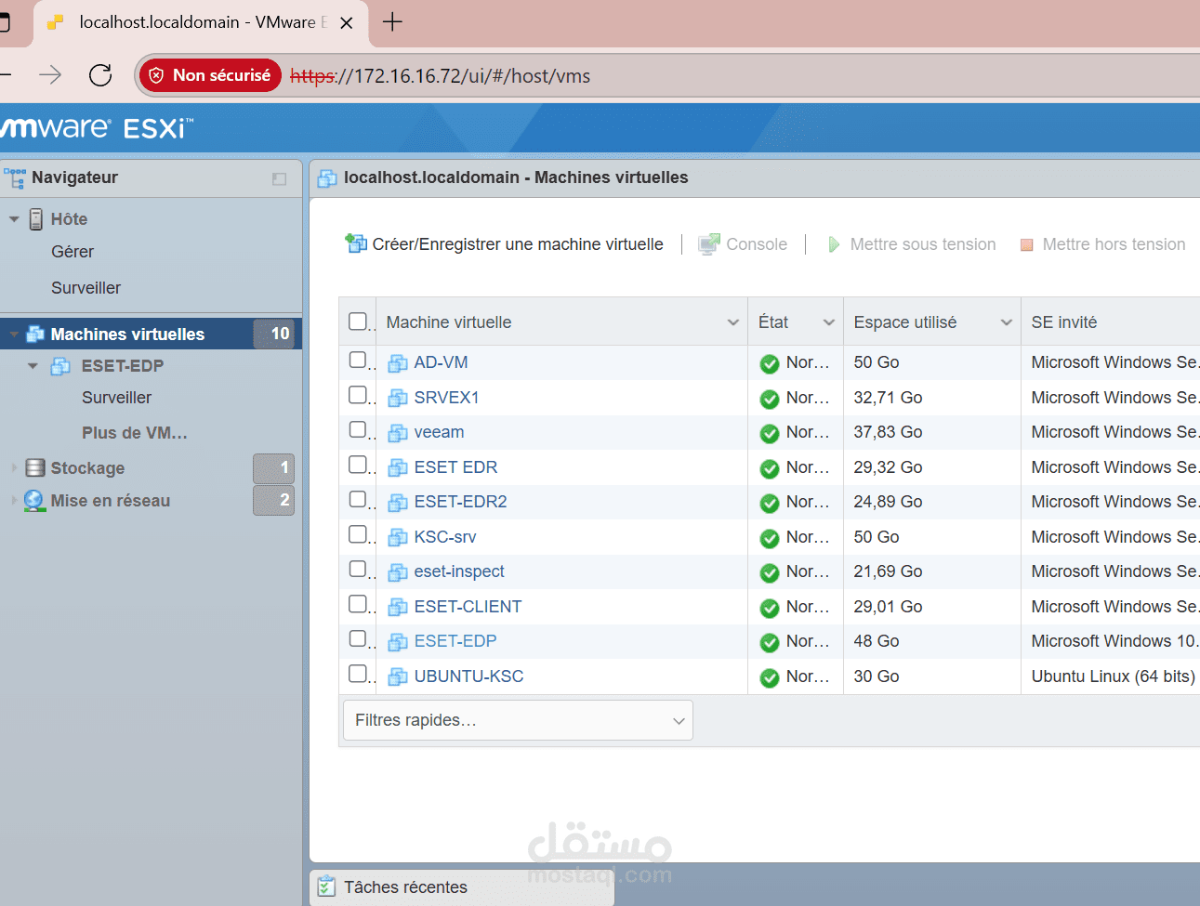This screenshot has height=906, width=1200.
Task: Click the Tâches récentes panel header
Action: (462, 887)
